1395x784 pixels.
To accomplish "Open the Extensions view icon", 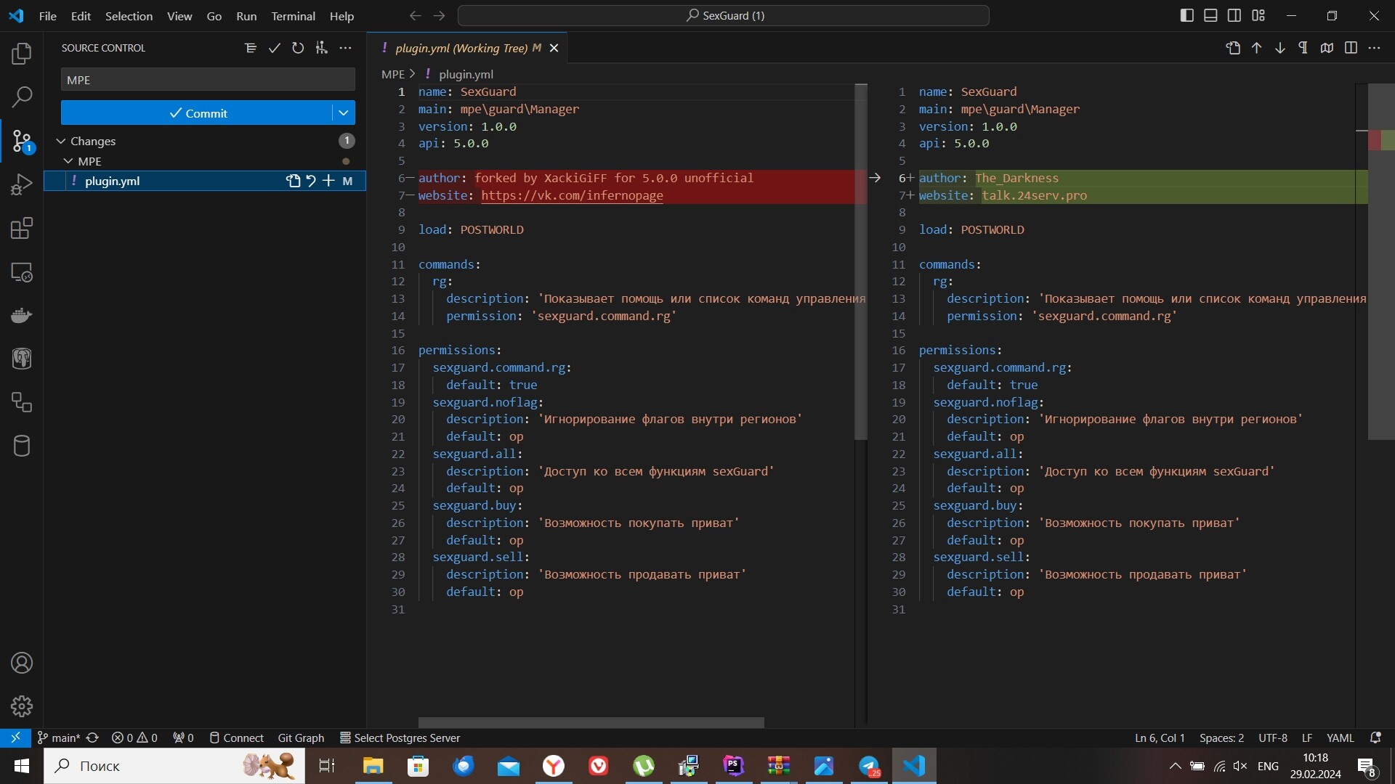I will tap(22, 228).
